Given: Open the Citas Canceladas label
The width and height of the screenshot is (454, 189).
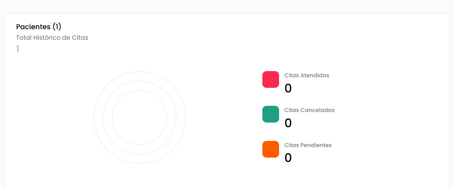Looking at the screenshot, I should (x=309, y=110).
